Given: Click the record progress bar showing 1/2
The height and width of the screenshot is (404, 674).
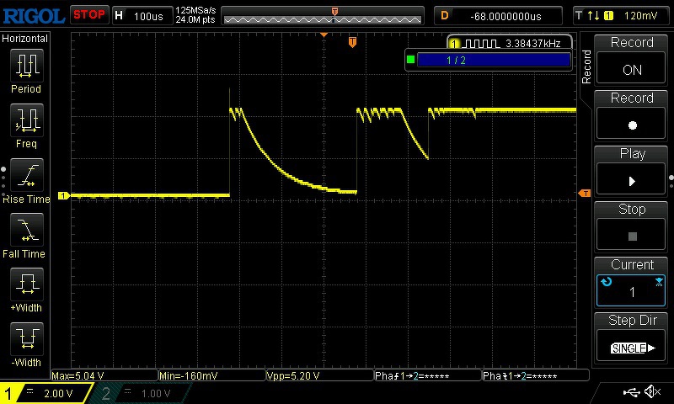Looking at the screenshot, I should [x=494, y=60].
